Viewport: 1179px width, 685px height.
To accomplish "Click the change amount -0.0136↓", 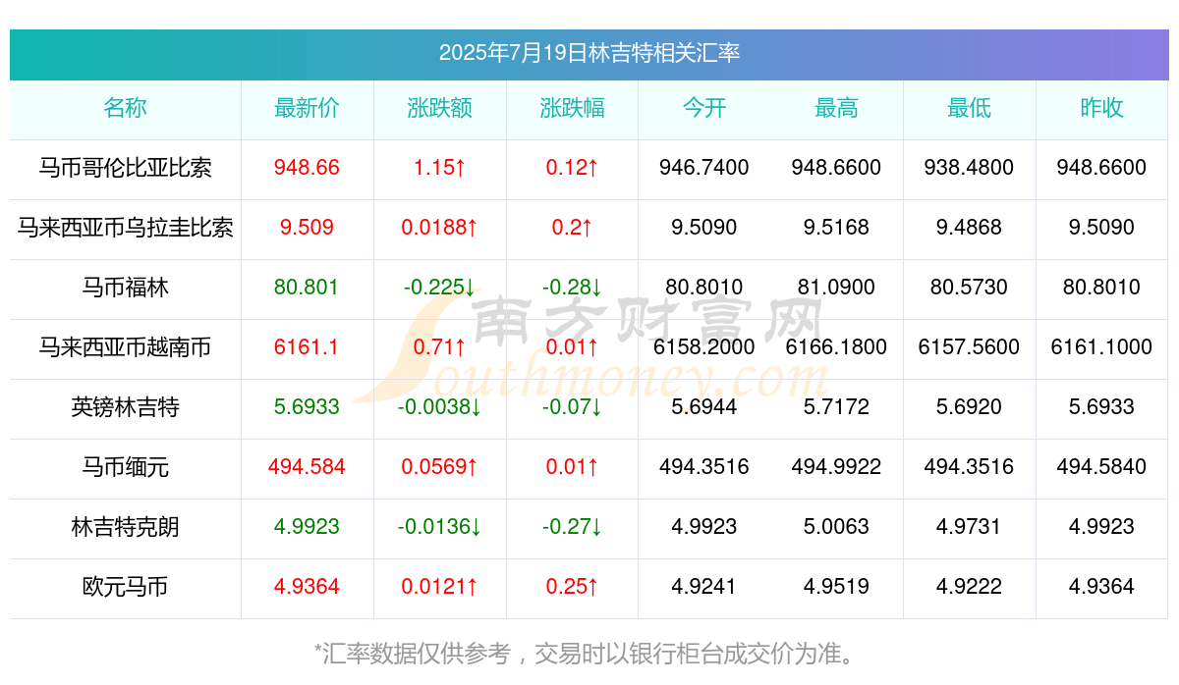I will [x=439, y=527].
